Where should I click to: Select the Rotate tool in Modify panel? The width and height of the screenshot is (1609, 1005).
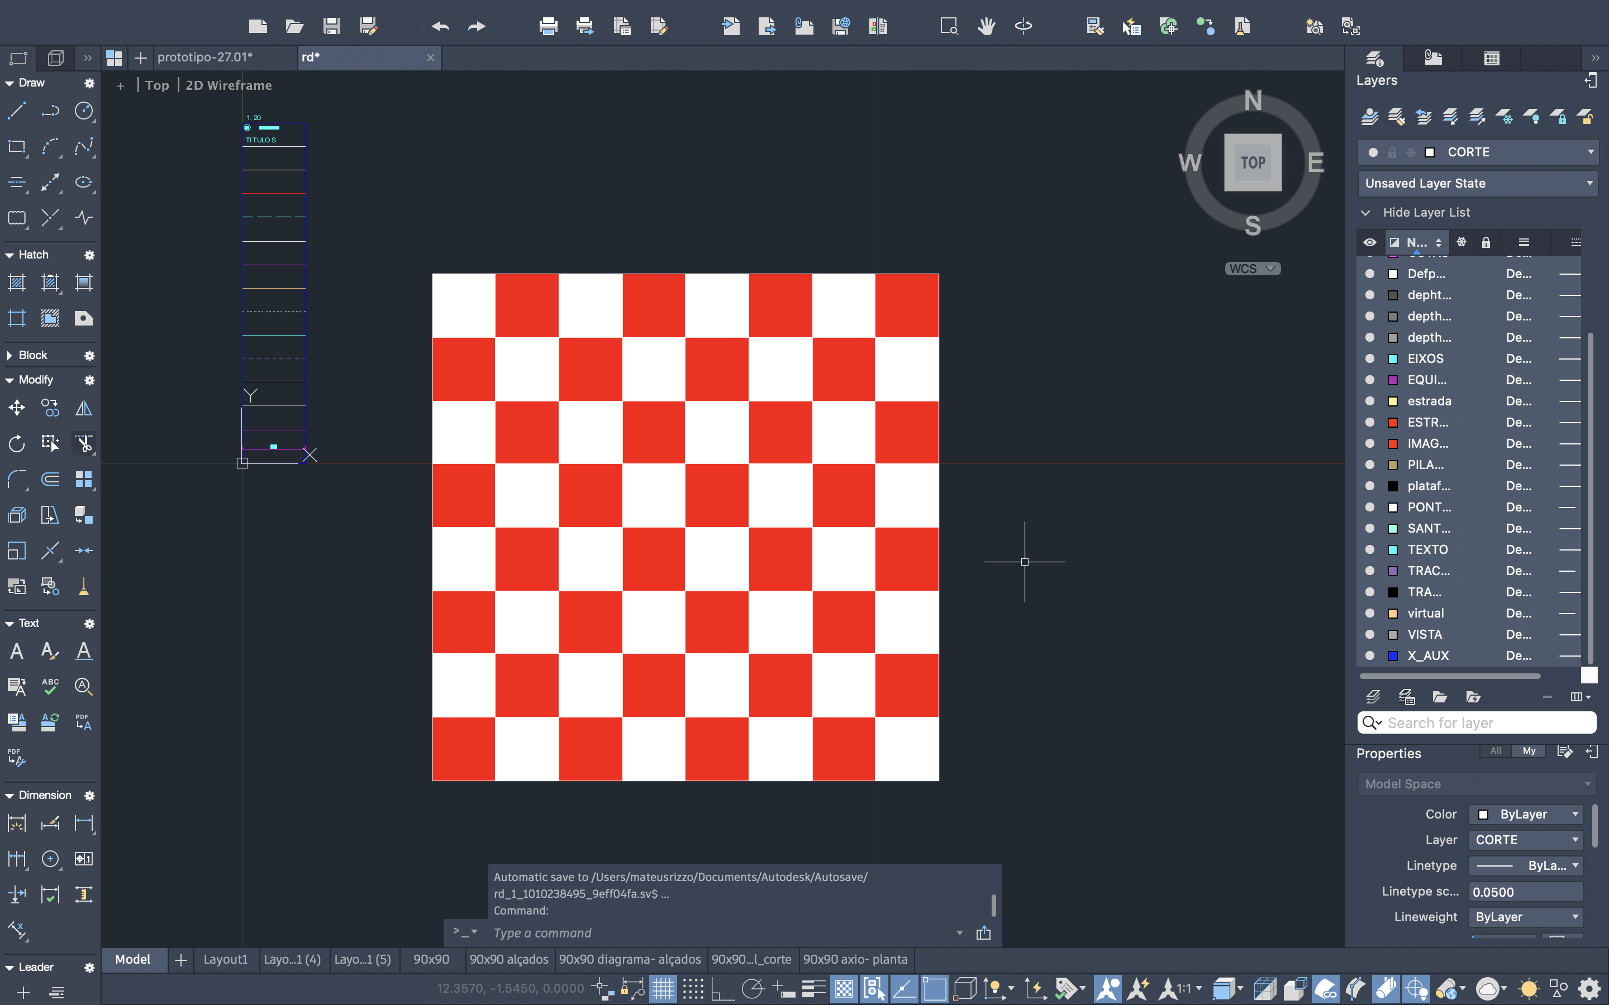[17, 443]
